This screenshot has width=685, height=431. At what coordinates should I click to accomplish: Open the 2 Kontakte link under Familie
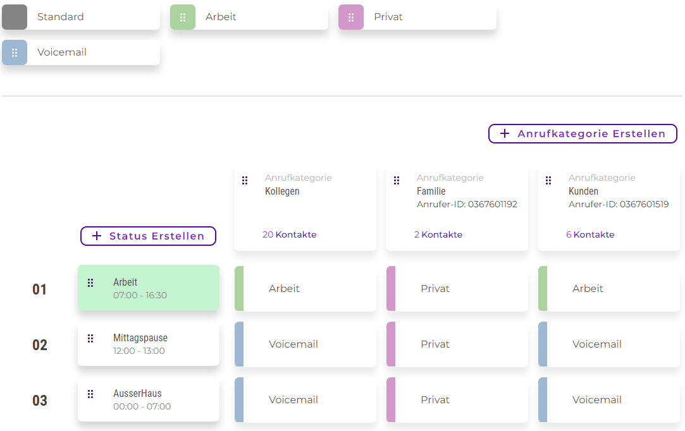(438, 234)
